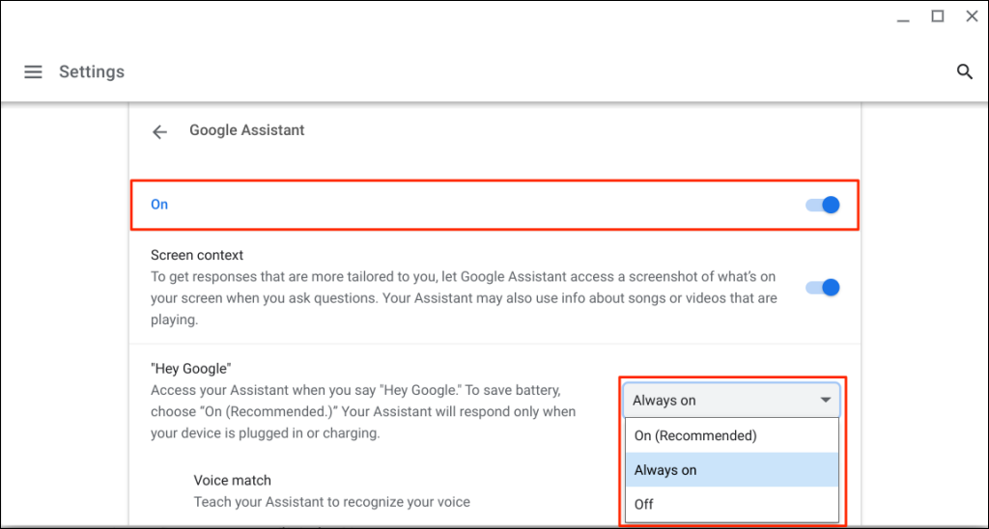The image size is (989, 529).
Task: Click the "Hey Google" section label
Action: coord(191,369)
